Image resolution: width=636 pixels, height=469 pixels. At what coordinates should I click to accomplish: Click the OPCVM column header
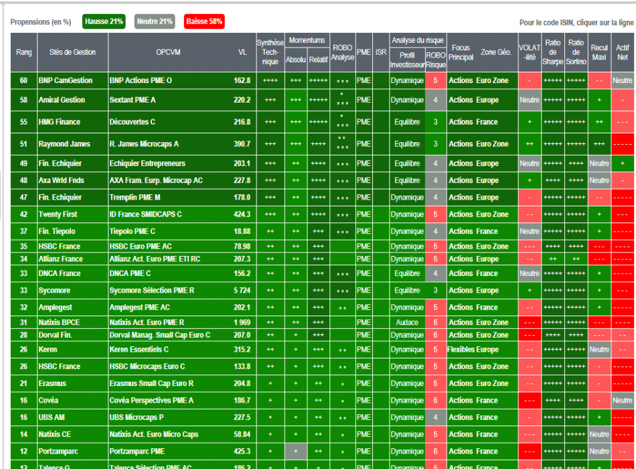point(168,52)
